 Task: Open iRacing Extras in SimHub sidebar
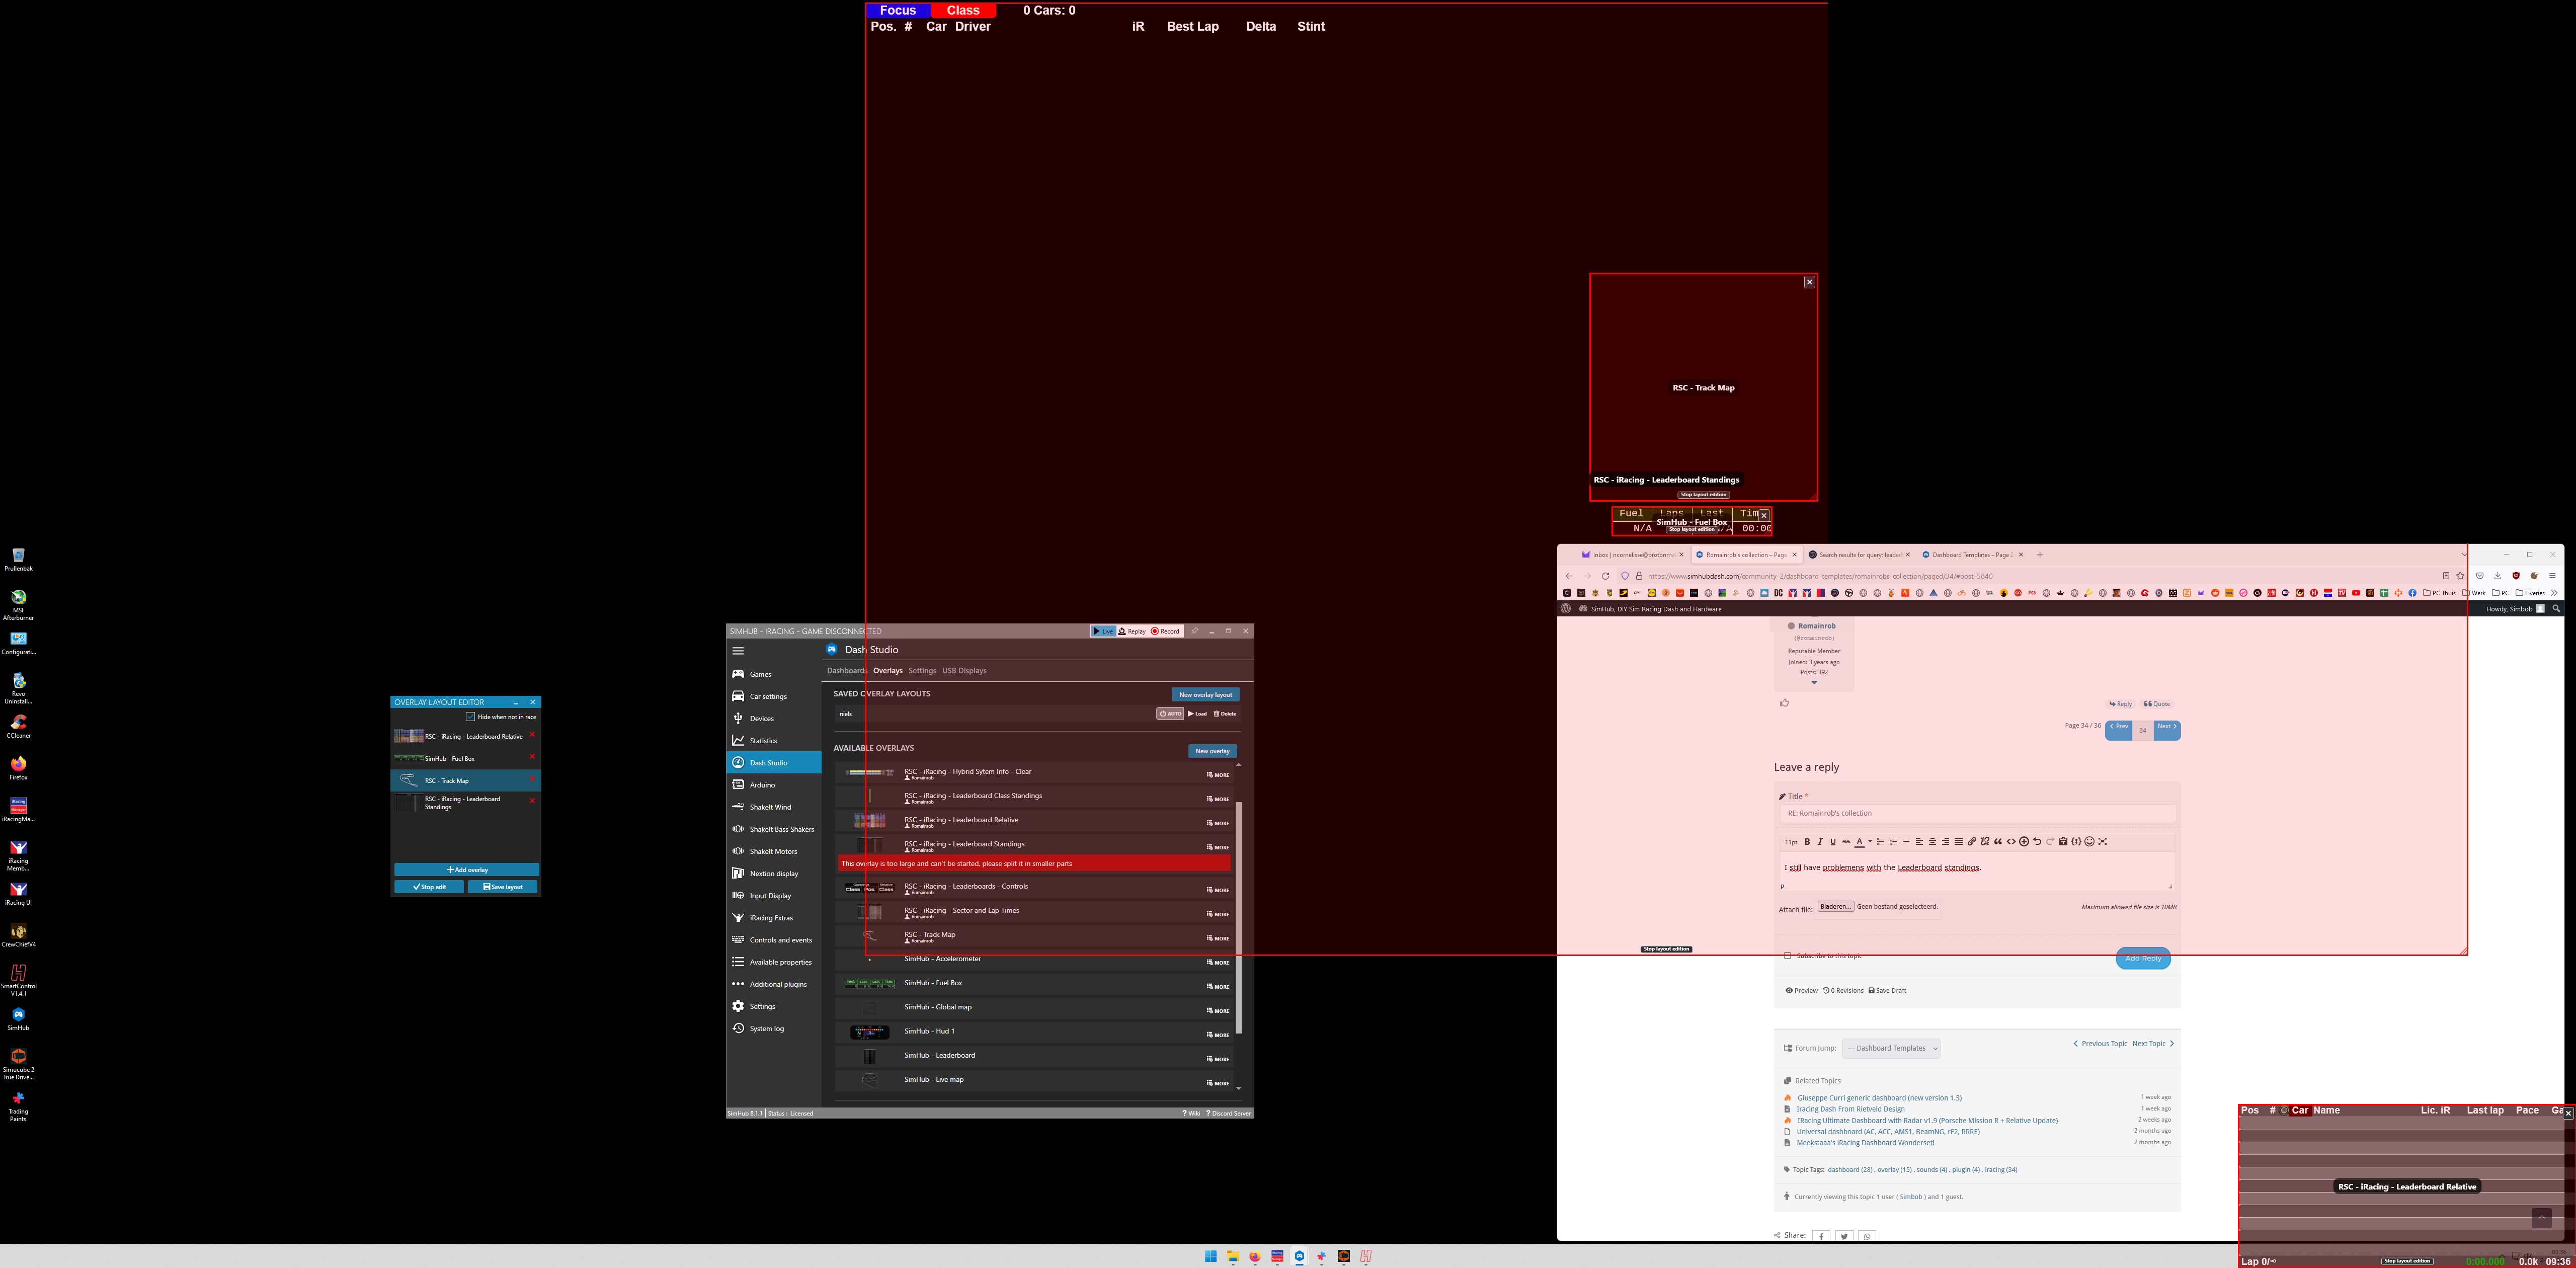(773, 918)
